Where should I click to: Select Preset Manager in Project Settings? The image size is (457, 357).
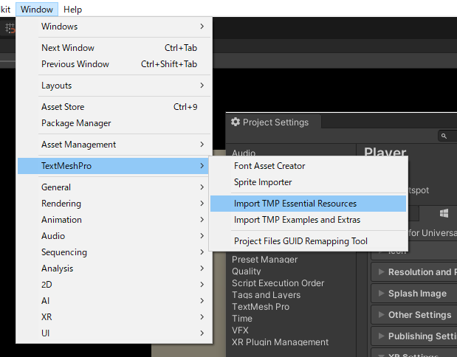pos(264,260)
